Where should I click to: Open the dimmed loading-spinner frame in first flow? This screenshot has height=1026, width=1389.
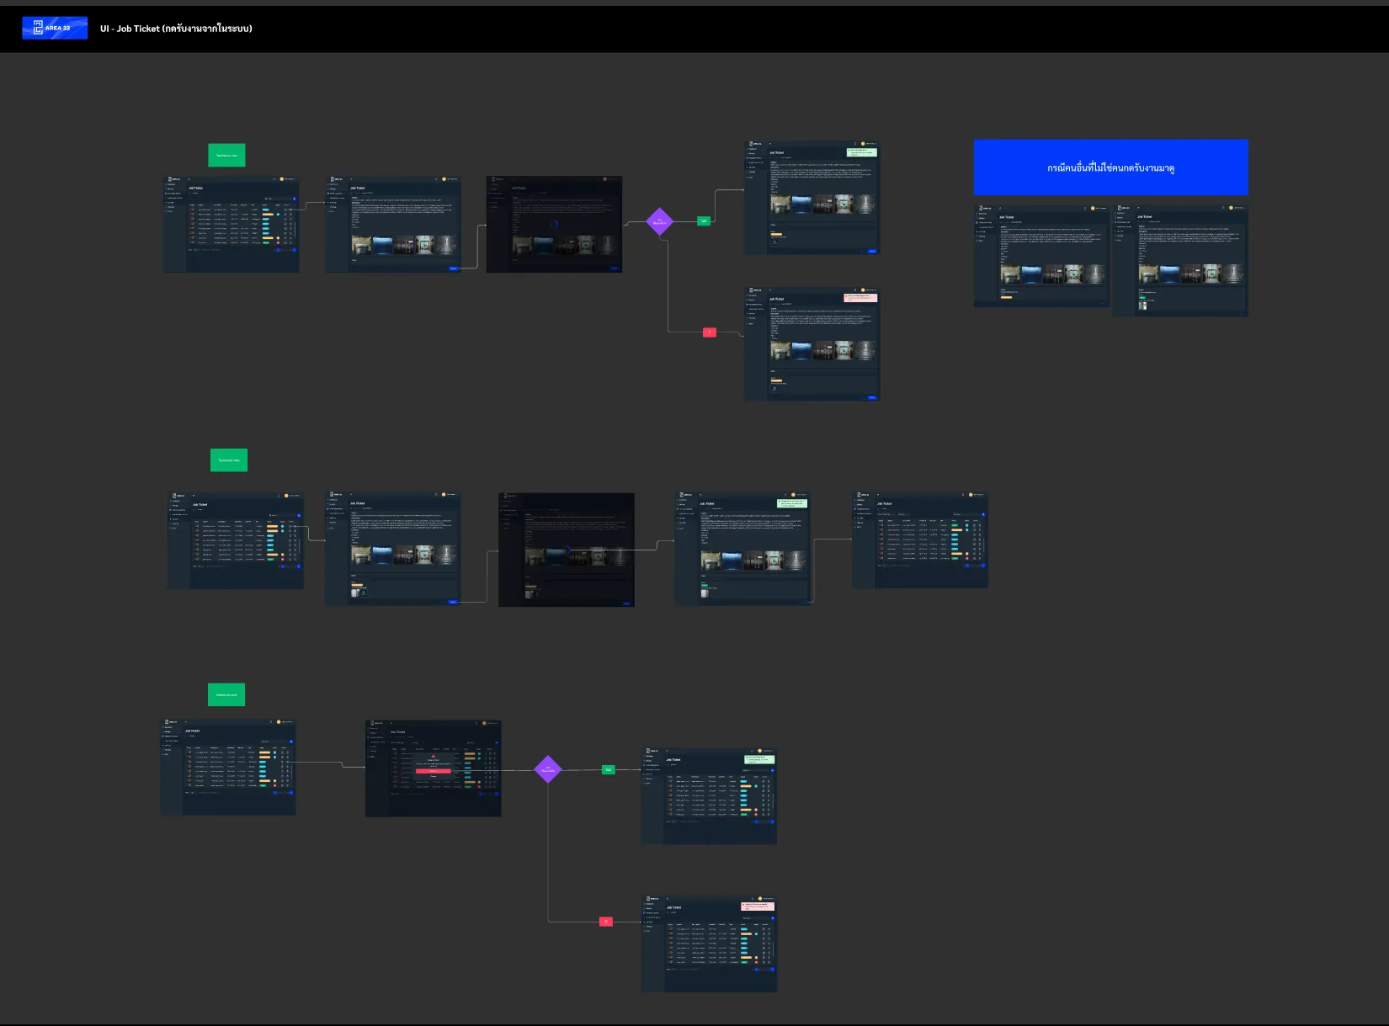coord(554,224)
